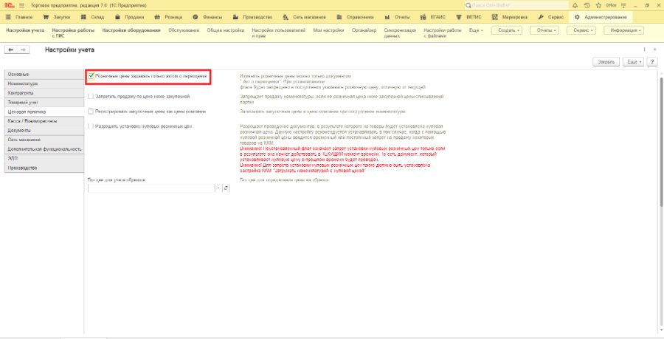This screenshot has height=339, width=664.
Task: Open the Розница section
Action: [168, 17]
